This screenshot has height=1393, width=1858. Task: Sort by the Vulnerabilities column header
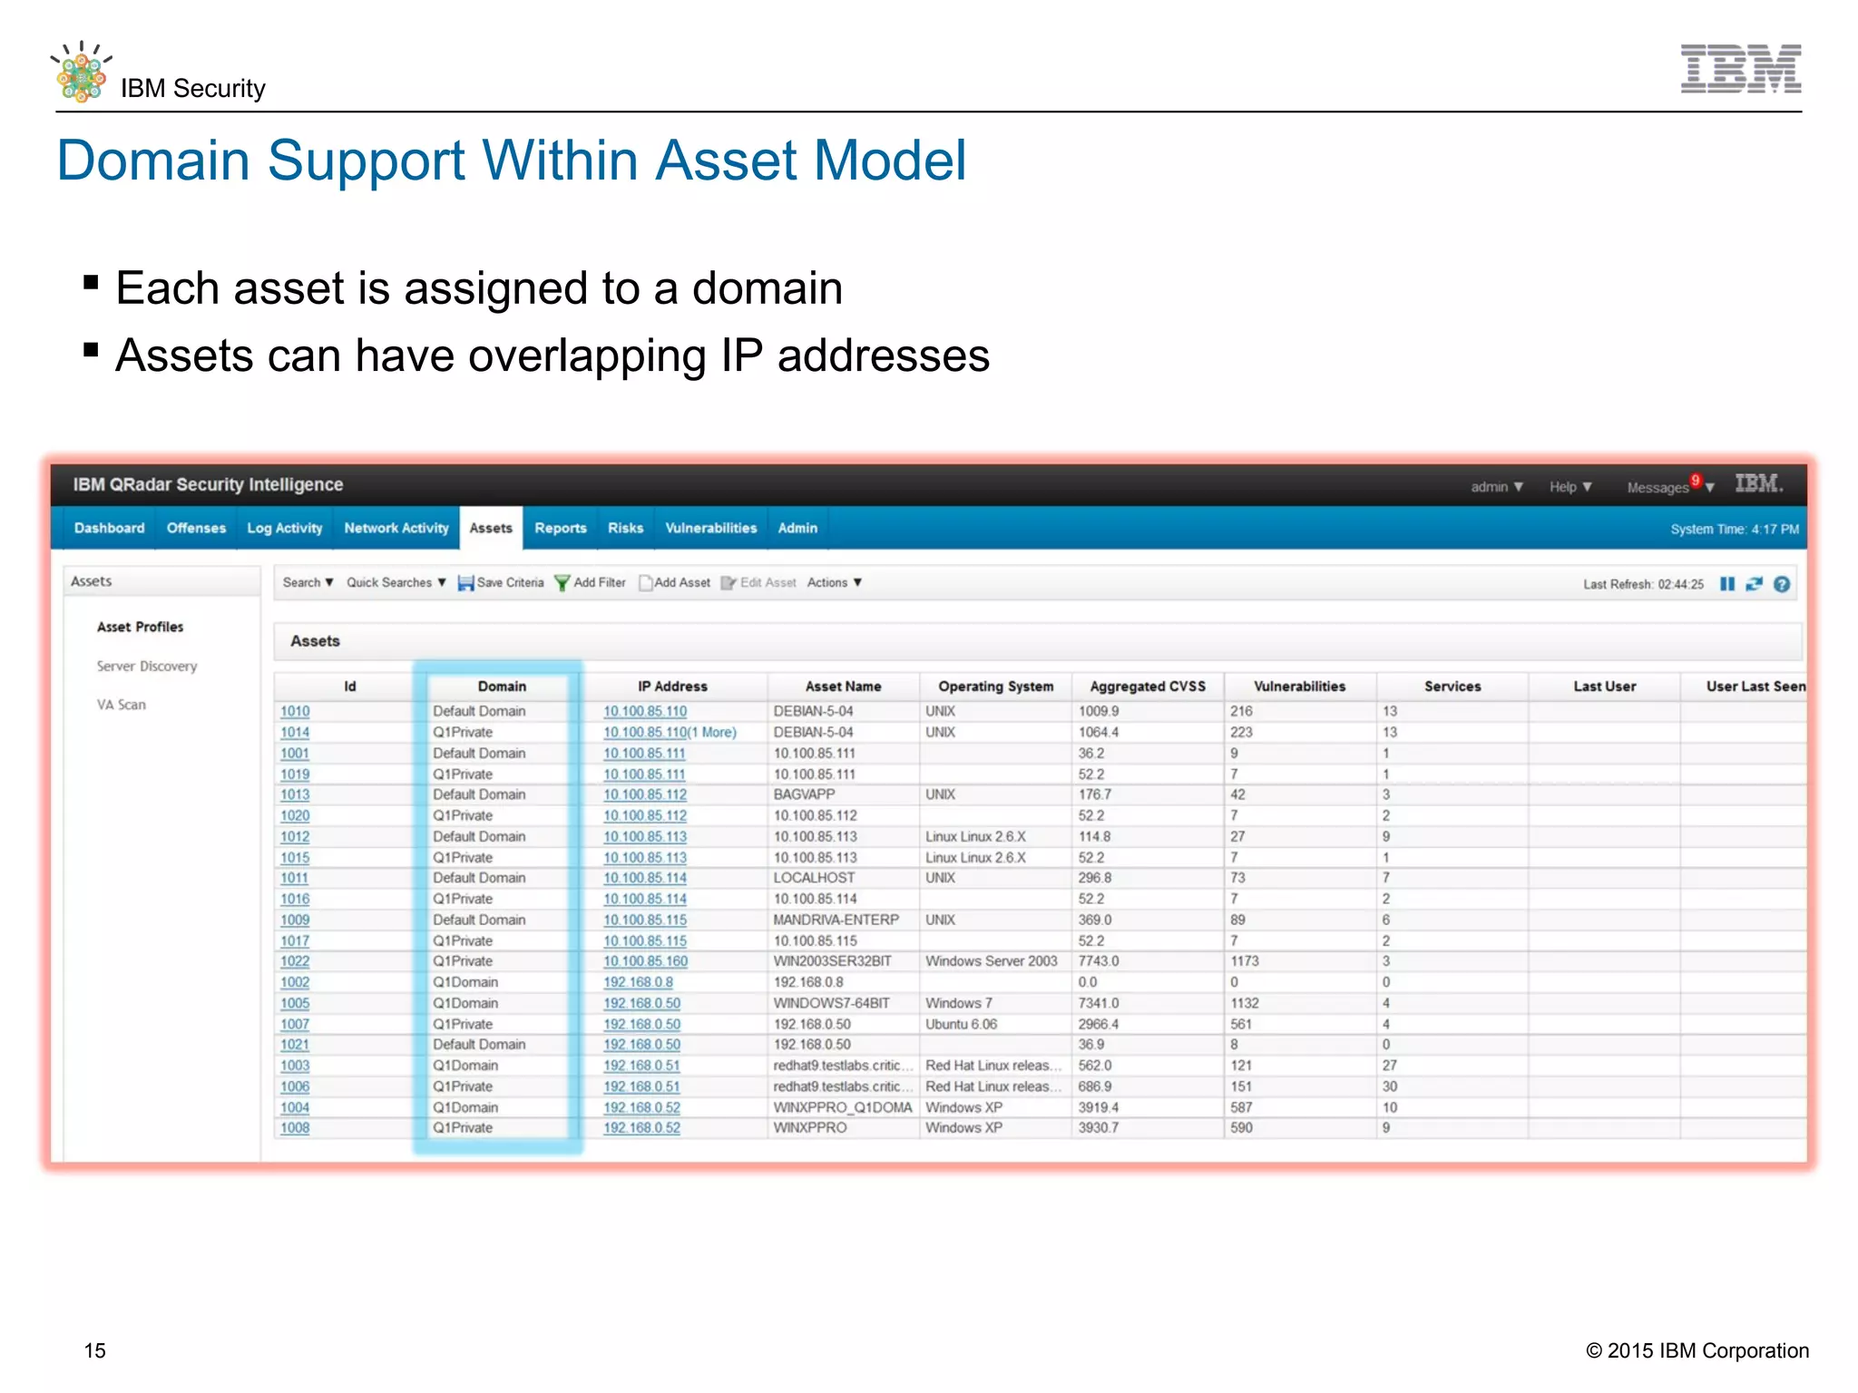click(x=1300, y=687)
